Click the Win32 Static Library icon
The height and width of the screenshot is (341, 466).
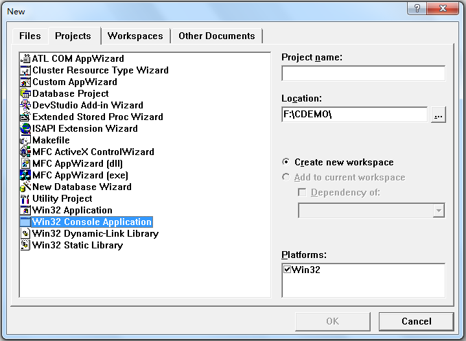(25, 245)
